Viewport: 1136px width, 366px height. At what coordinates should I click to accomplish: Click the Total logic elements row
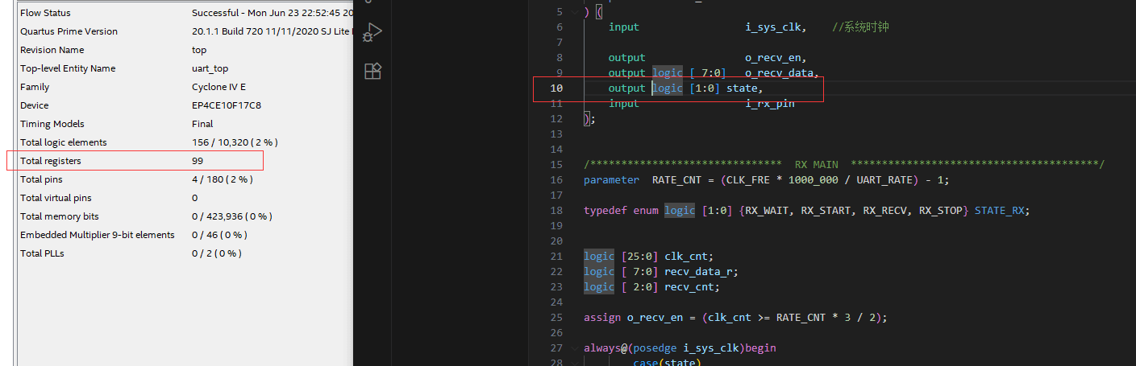[184, 142]
